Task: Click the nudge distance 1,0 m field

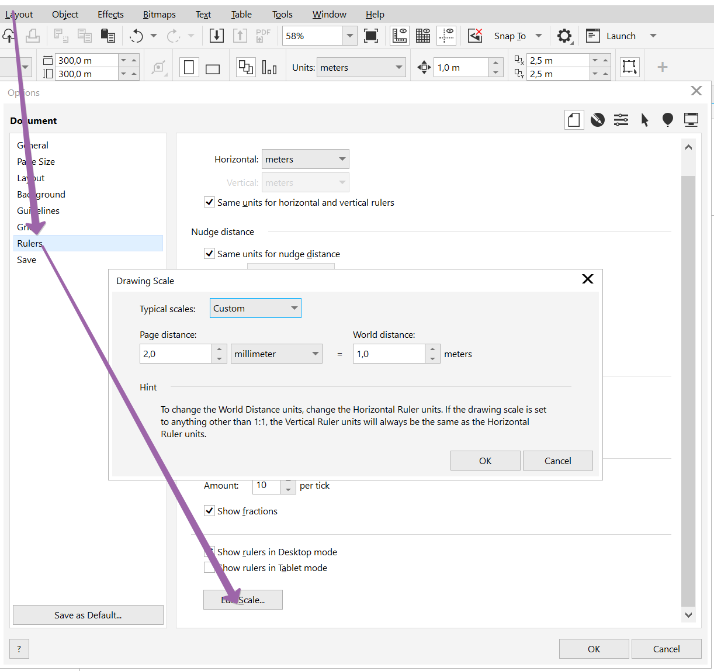Action: point(461,67)
